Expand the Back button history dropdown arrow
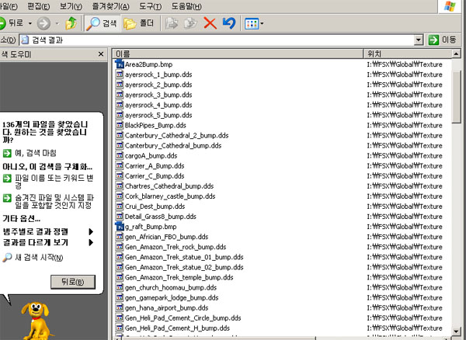 [x=30, y=23]
